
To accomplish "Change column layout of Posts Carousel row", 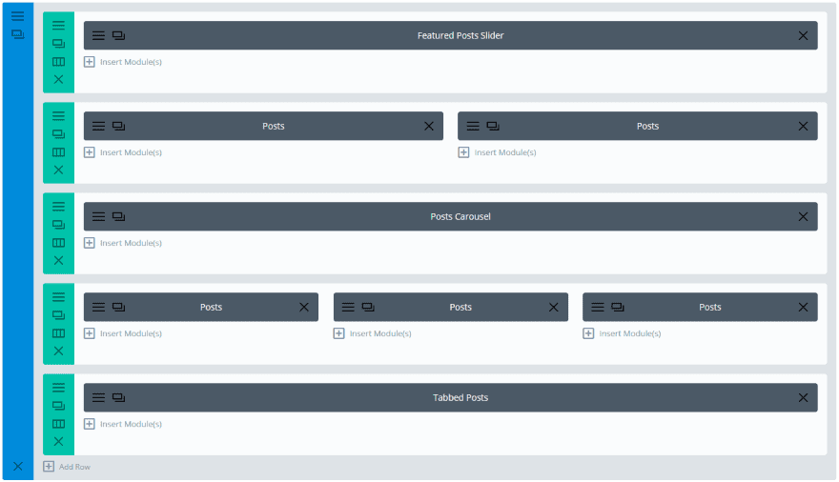I will click(58, 243).
